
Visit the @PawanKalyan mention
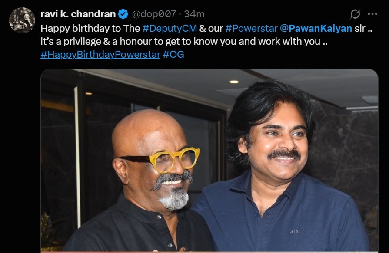pos(316,28)
